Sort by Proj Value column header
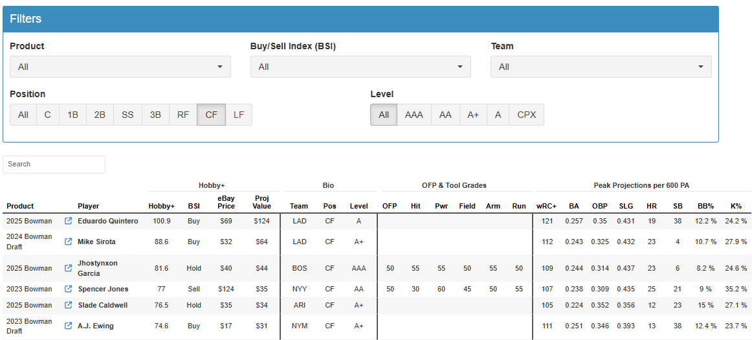Image resolution: width=752 pixels, height=340 pixels. [262, 201]
